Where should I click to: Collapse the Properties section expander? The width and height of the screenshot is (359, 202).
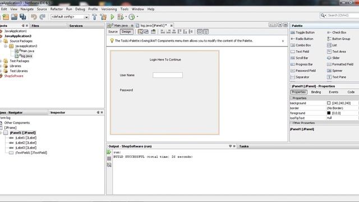pyautogui.click(x=291, y=98)
